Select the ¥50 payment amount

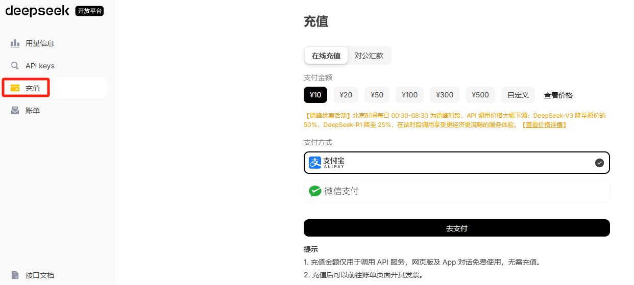(377, 95)
